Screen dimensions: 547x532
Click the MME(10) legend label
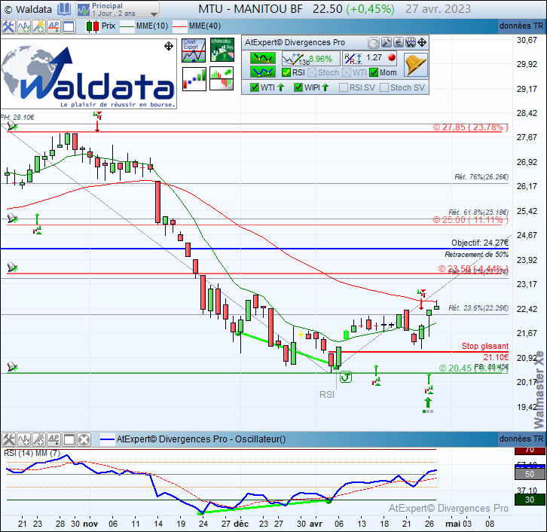(x=152, y=26)
